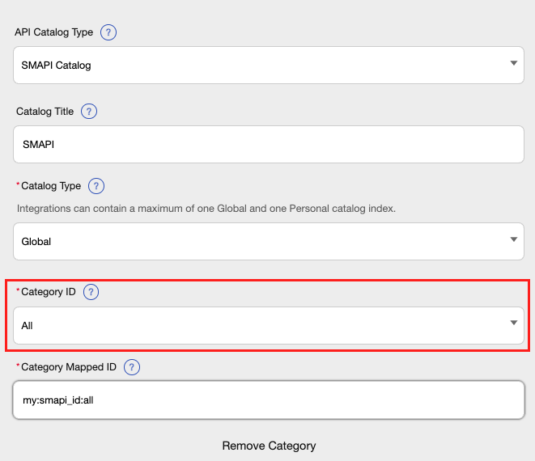535x461 pixels.
Task: View help for Category ID field
Action: coord(91,292)
